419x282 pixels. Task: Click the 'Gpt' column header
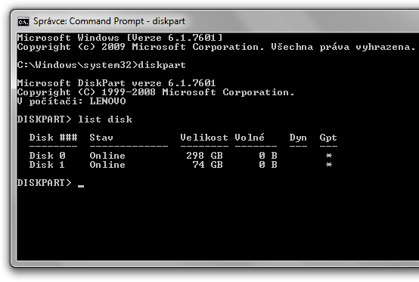tap(328, 138)
